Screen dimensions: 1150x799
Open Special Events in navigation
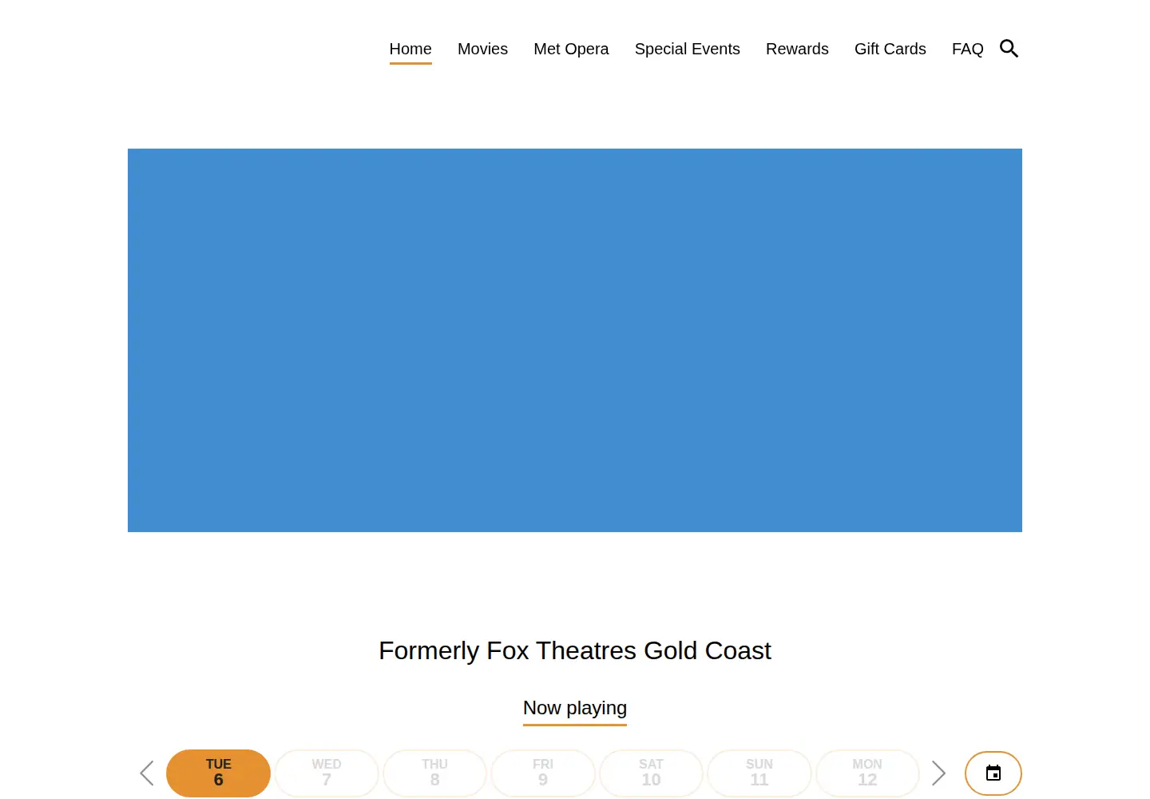pyautogui.click(x=688, y=49)
